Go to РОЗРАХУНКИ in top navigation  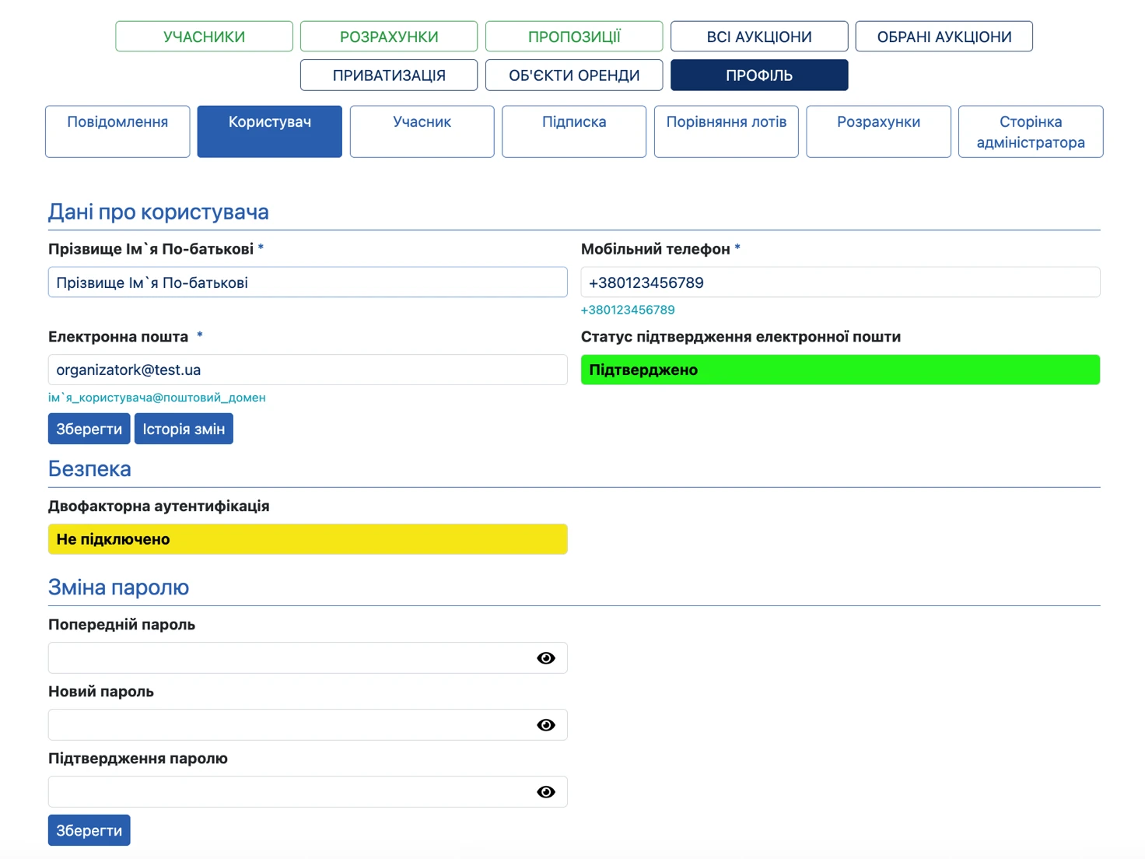pos(389,37)
